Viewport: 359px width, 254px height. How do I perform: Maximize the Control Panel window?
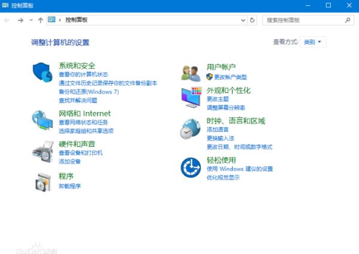pos(328,5)
